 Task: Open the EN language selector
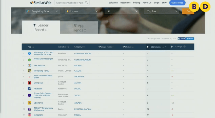[x=164, y=3]
